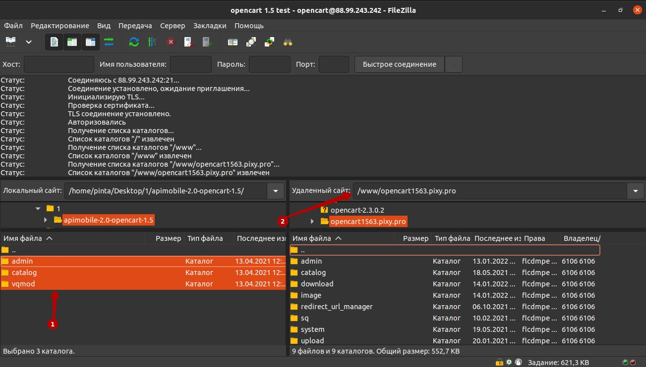Toggle local directory tree display
The height and width of the screenshot is (367, 646).
(72, 42)
